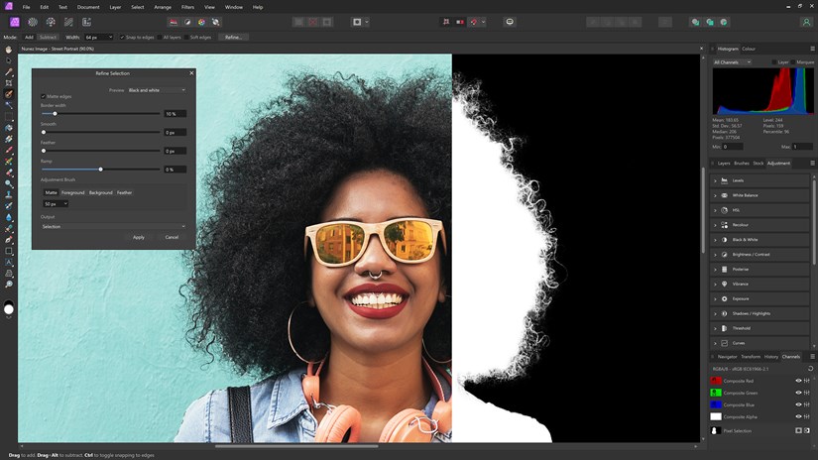Viewport: 818px width, 460px height.
Task: Select the Selection Brush tool in the toolbar
Action: 9,94
